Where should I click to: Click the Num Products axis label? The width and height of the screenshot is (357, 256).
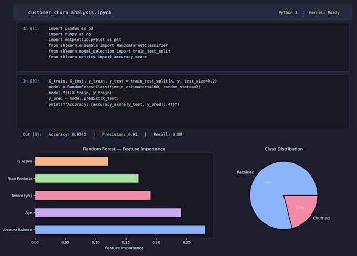pos(20,179)
